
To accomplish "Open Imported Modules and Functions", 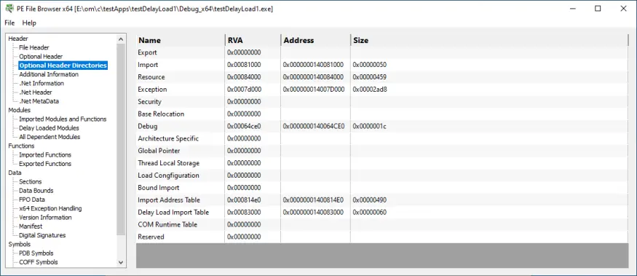I will 63,119.
